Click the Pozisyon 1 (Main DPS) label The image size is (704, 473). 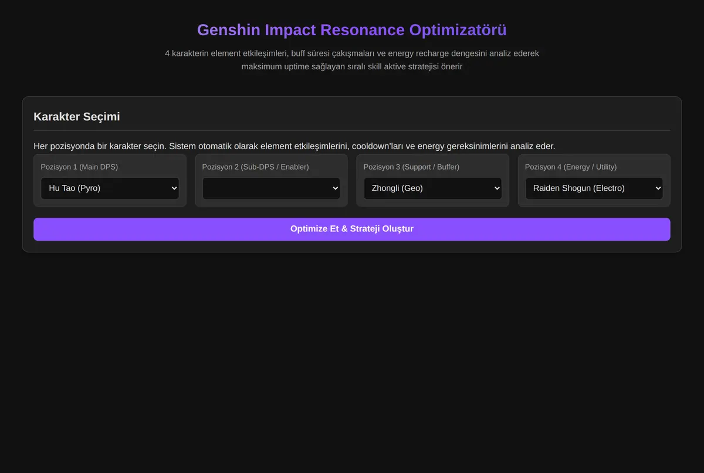(79, 167)
